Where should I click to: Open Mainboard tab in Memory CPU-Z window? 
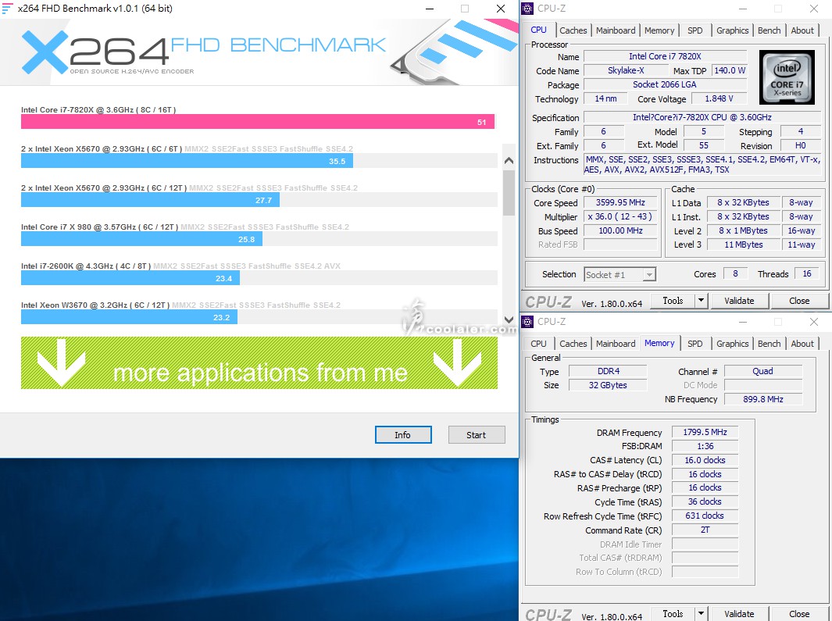click(x=616, y=344)
